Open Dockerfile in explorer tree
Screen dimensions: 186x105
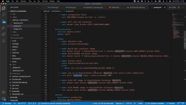pyautogui.click(x=17, y=79)
